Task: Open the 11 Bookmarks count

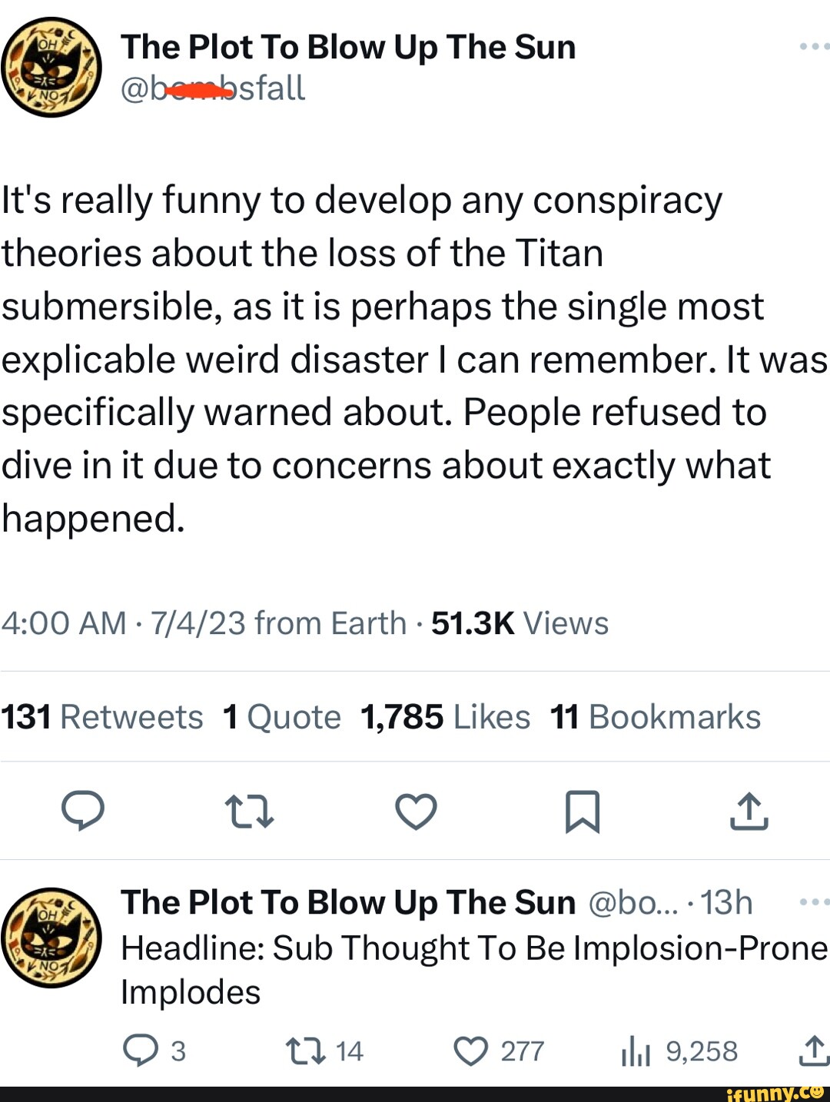Action: [x=655, y=717]
